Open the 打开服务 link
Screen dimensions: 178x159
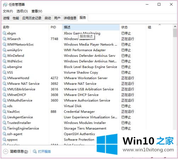click(44, 152)
